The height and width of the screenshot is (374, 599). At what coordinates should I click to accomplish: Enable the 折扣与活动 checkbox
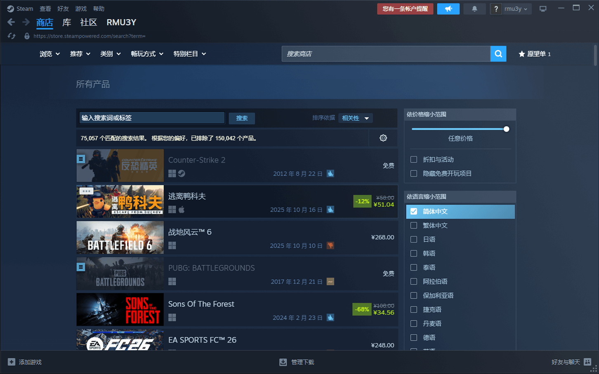[x=414, y=159]
